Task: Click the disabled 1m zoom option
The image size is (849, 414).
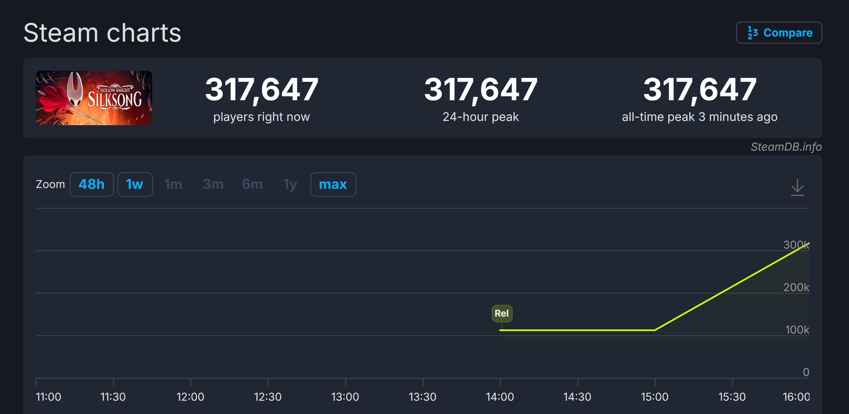Action: (173, 184)
